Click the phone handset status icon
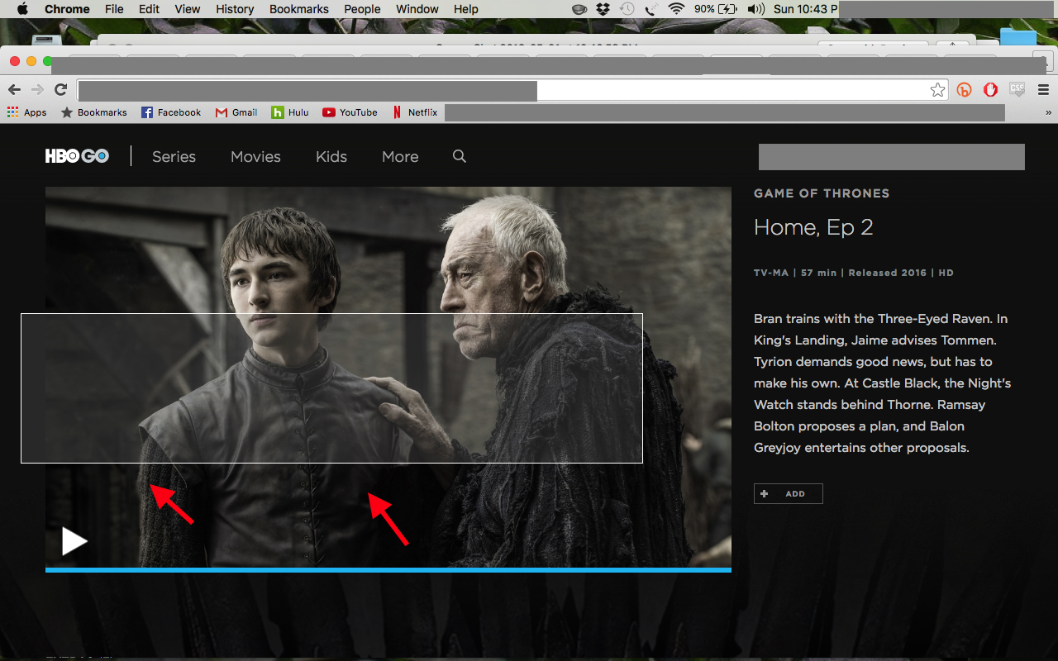The width and height of the screenshot is (1058, 661). tap(651, 9)
